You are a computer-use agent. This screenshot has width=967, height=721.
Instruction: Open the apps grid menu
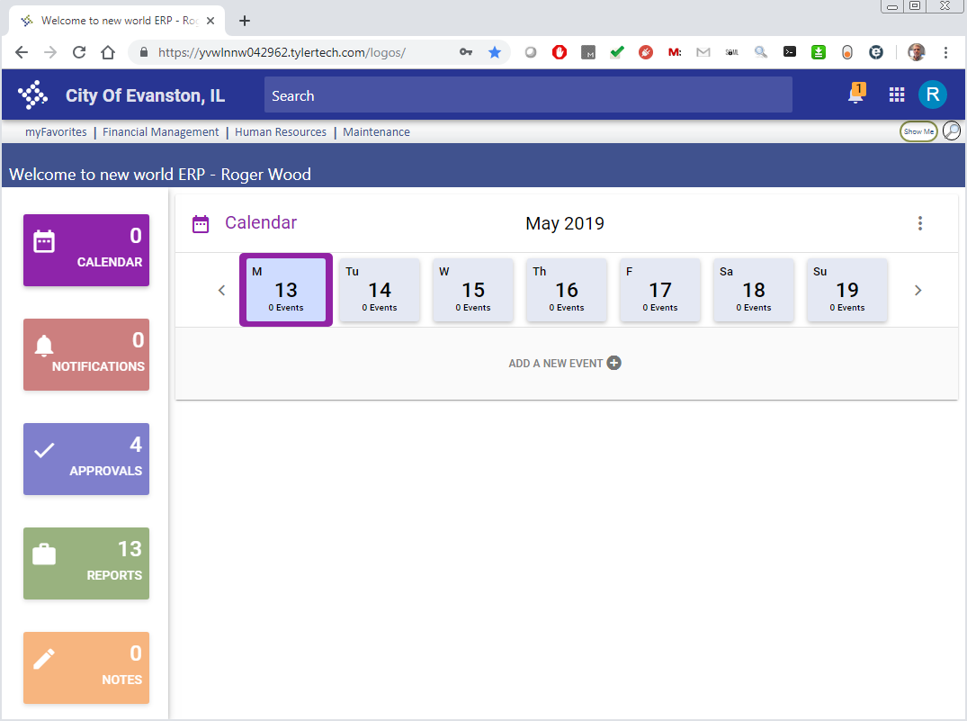(895, 95)
